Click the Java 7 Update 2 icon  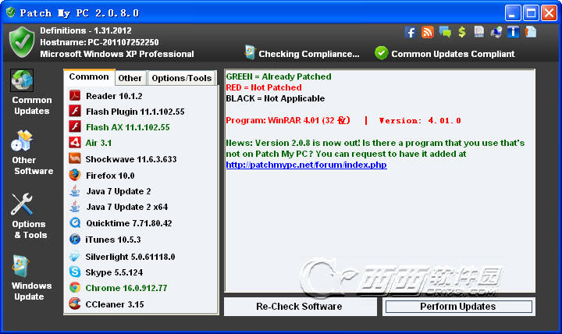click(x=75, y=190)
